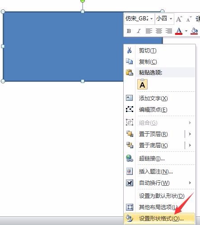Screen dimensions: 200x225
Task: Click the Grow Font icon
Action: click(179, 19)
